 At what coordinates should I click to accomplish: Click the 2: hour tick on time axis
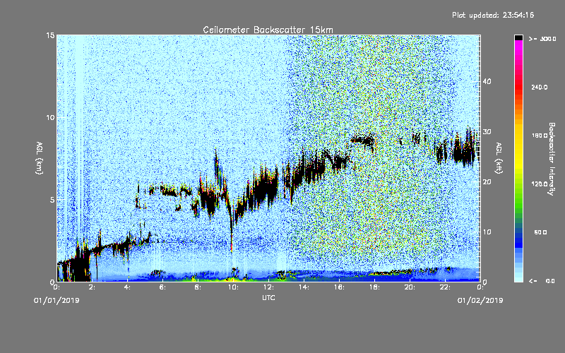tap(93, 287)
